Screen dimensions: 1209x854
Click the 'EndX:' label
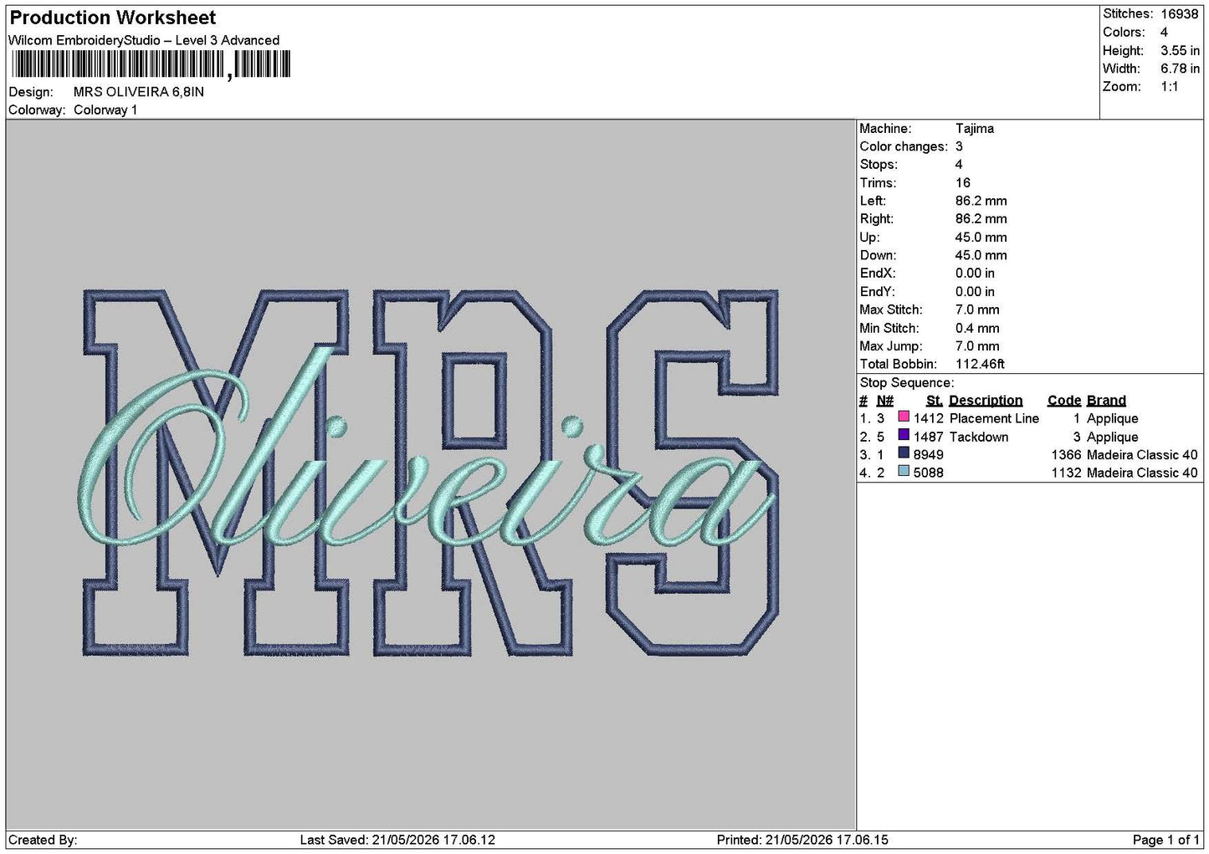click(877, 274)
